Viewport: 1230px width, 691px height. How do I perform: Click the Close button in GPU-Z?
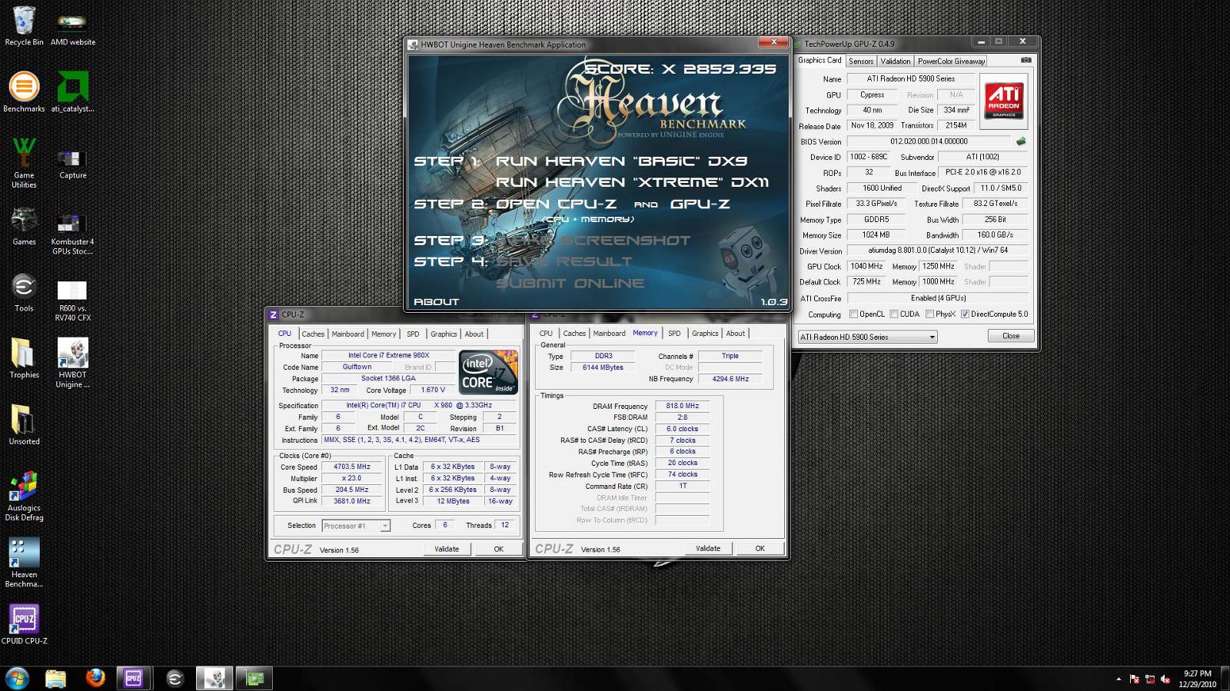point(1011,336)
